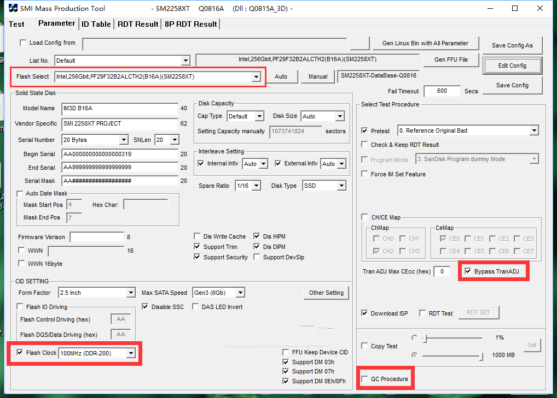
Task: Click the Auto flash detection button
Action: click(x=281, y=76)
